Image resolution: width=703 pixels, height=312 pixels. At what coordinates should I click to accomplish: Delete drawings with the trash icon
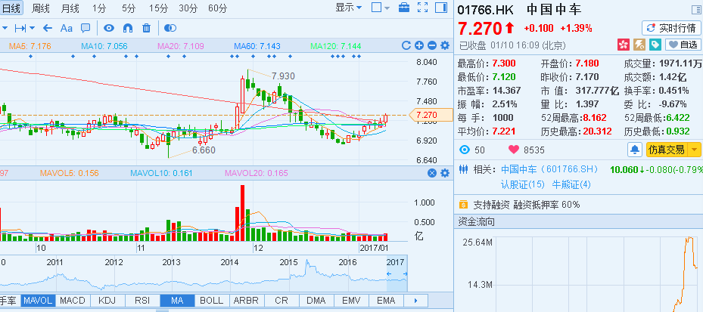[146, 28]
